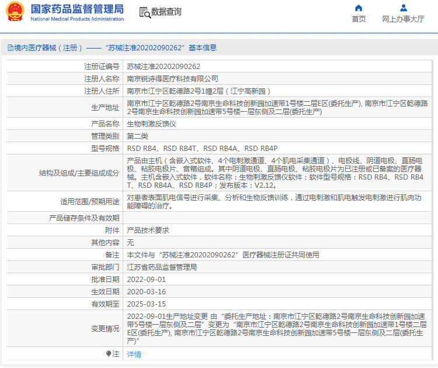Viewport: 438px width, 368px height.
Task: Click product name 生物刺激反馈仪
Action: 151,124
